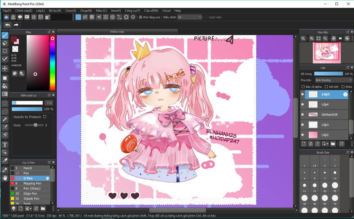The image size is (354, 219).
Task: Select the Stipple Pen brush
Action: 30,199
